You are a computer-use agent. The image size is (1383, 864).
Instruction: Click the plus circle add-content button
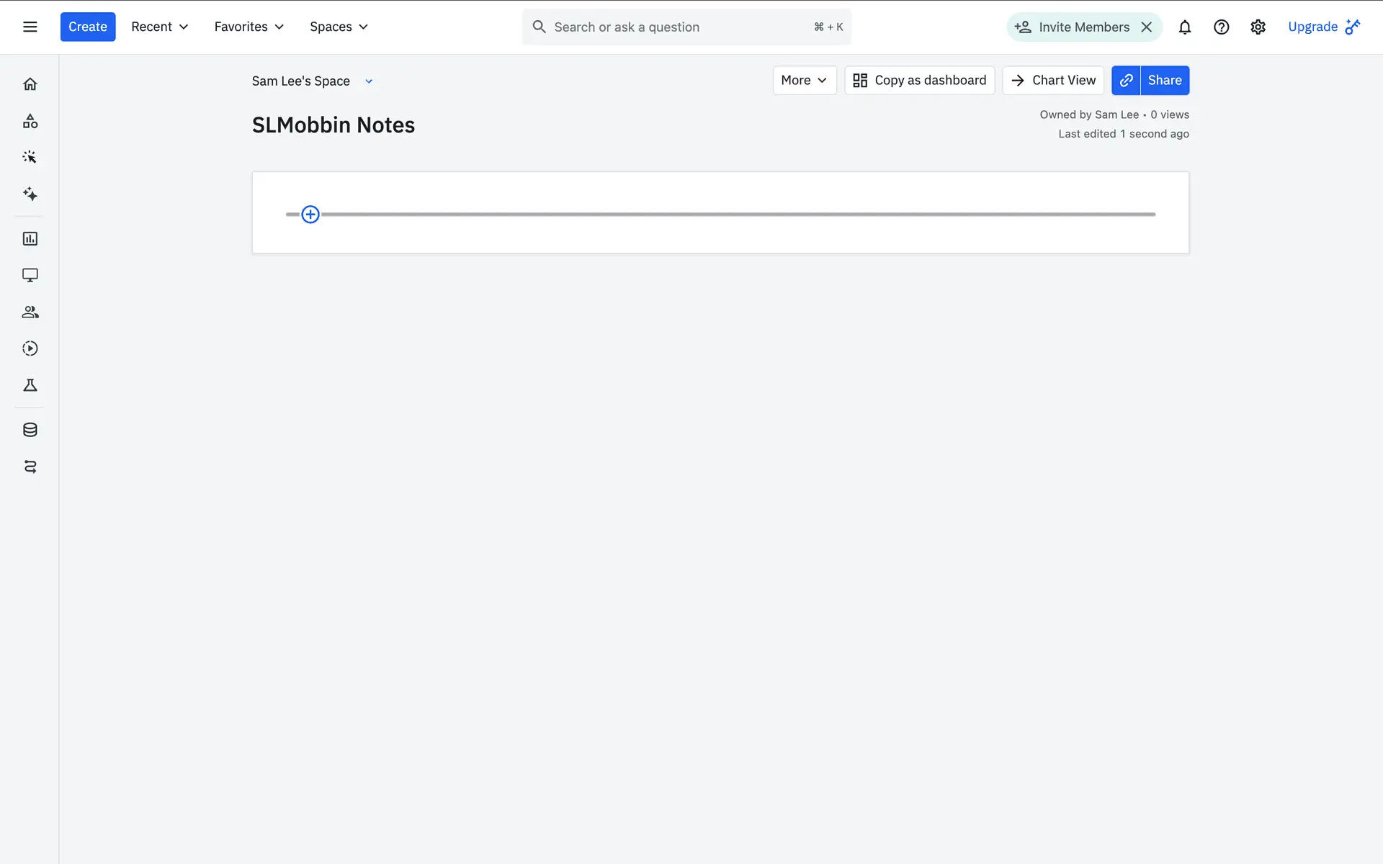click(310, 215)
